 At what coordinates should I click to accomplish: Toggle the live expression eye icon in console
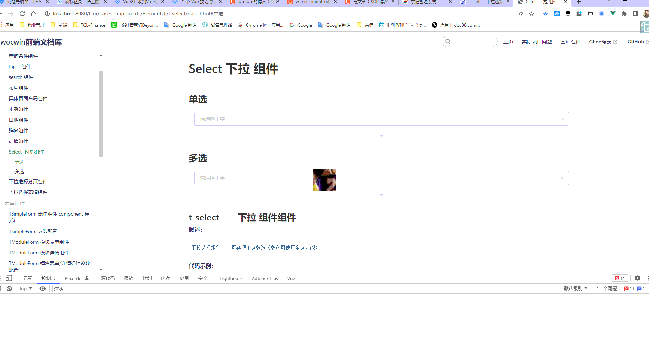[x=42, y=288]
